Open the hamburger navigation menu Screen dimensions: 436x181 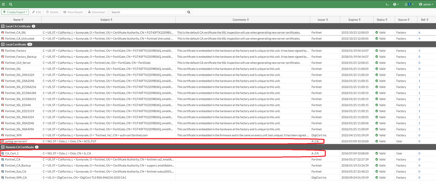click(3, 4)
